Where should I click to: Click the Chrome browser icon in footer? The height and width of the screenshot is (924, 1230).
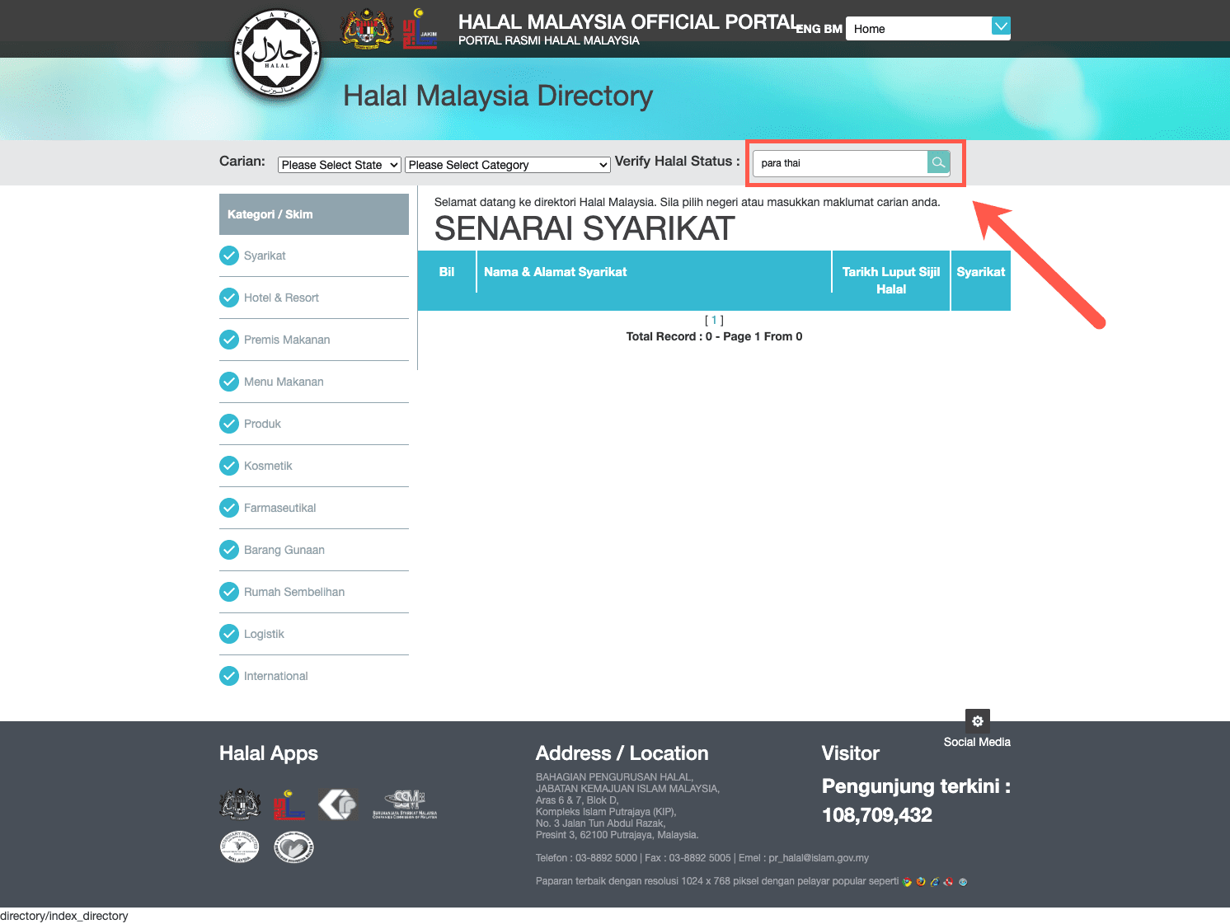908,882
